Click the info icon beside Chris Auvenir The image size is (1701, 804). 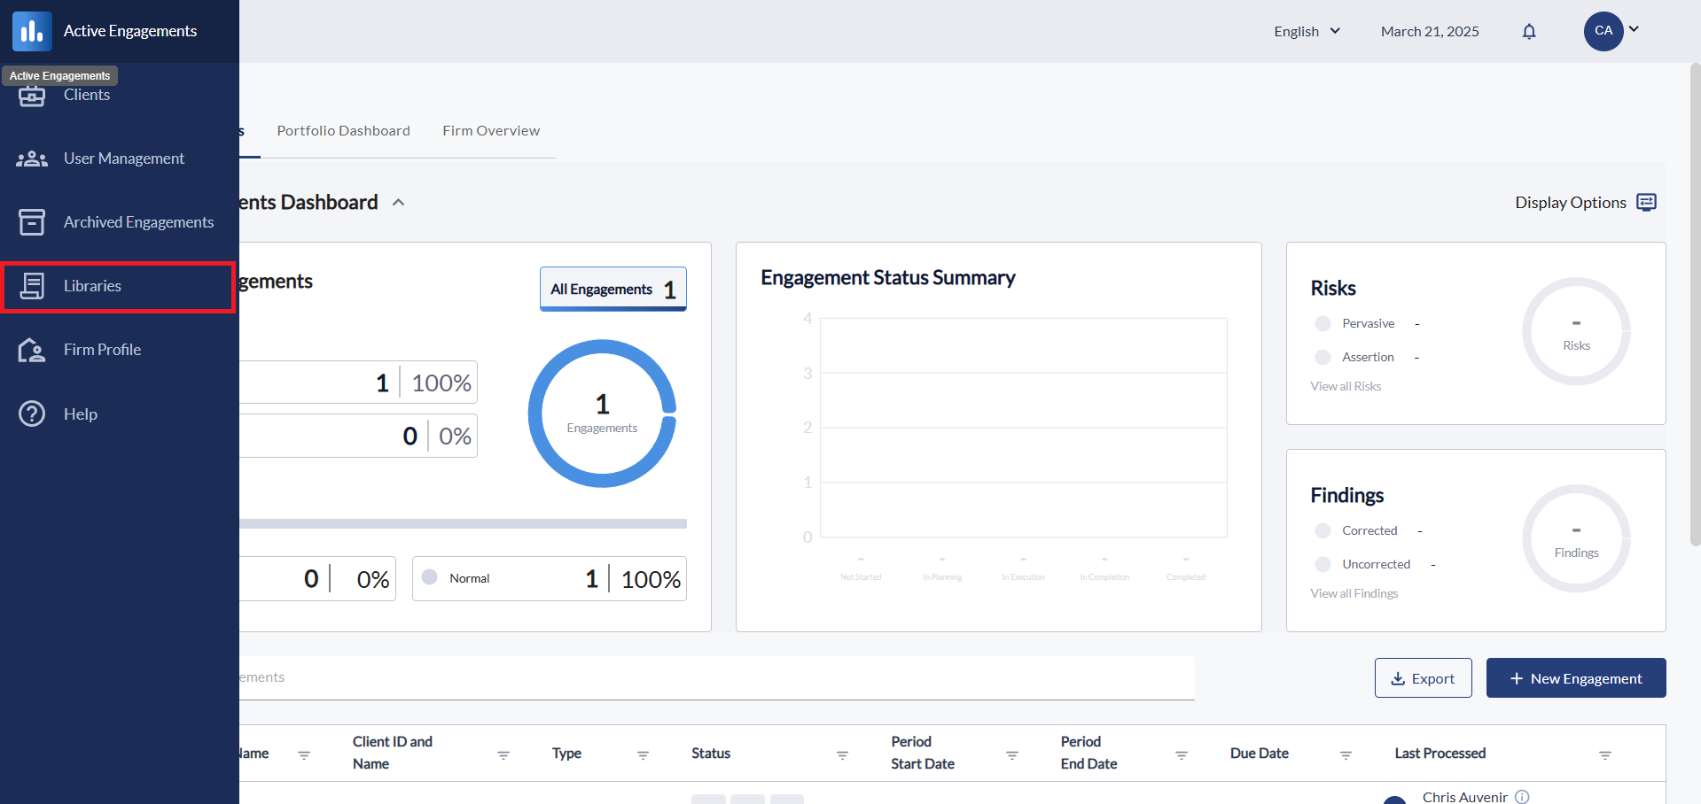point(1522,797)
